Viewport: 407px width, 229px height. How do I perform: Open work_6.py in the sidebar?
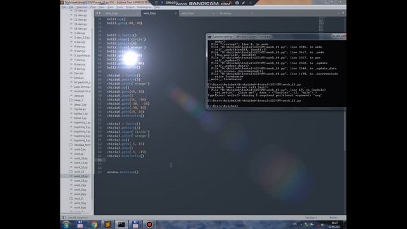click(x=80, y=207)
